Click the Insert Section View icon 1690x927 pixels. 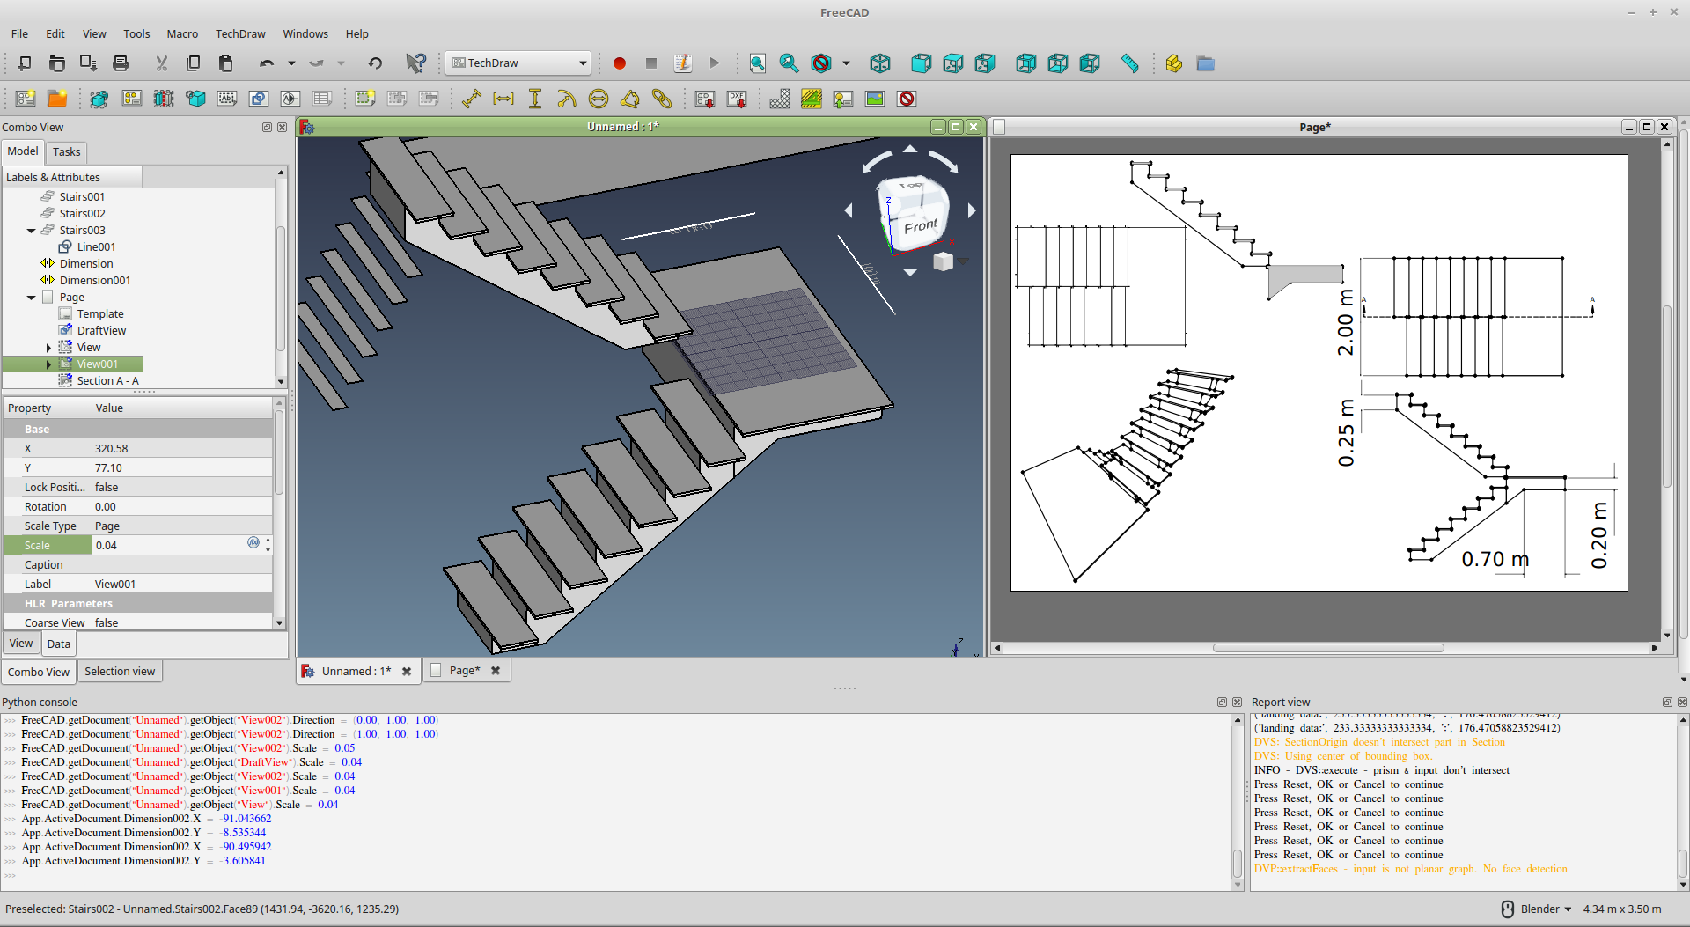click(164, 99)
